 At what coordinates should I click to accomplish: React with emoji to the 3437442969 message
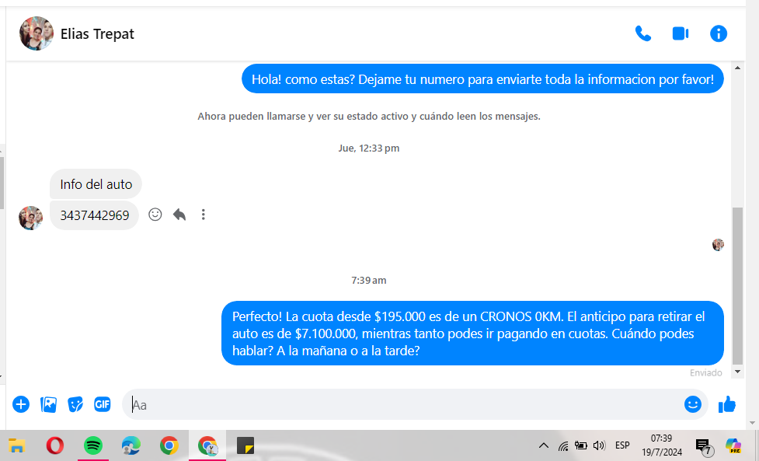click(x=155, y=215)
